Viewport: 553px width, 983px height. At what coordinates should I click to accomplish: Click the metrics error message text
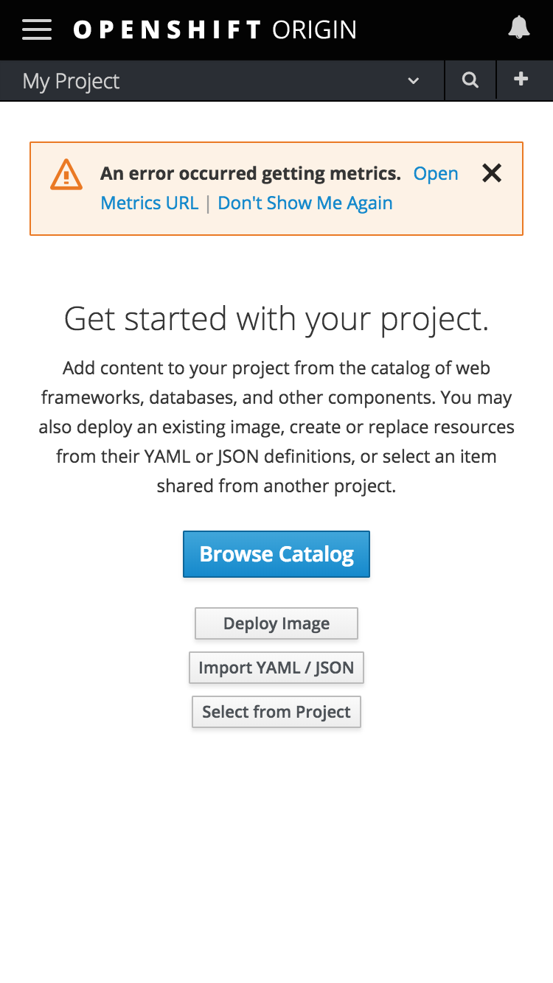point(251,173)
